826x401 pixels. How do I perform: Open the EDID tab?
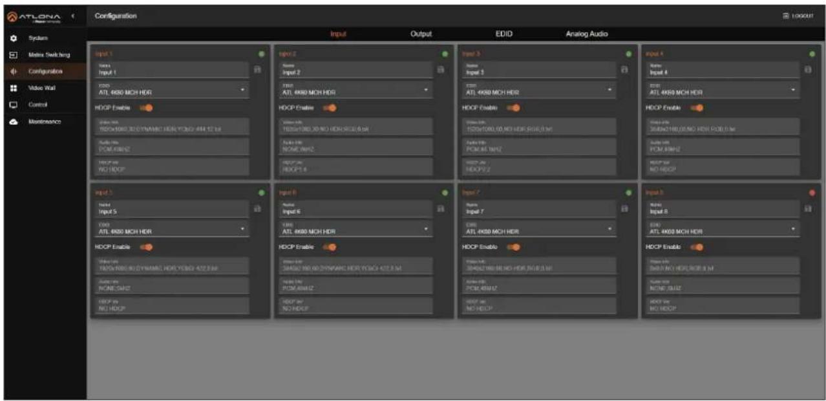(503, 34)
